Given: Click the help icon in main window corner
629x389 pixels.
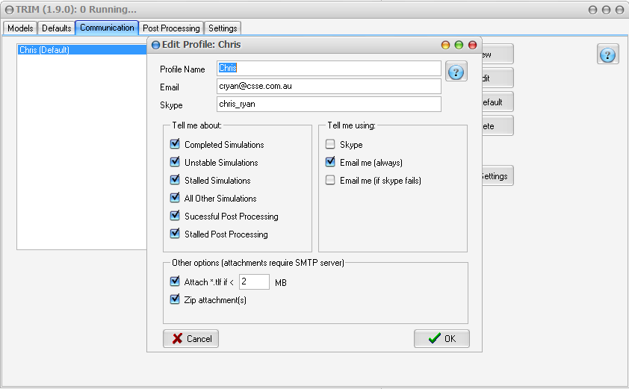Looking at the screenshot, I should pos(607,55).
